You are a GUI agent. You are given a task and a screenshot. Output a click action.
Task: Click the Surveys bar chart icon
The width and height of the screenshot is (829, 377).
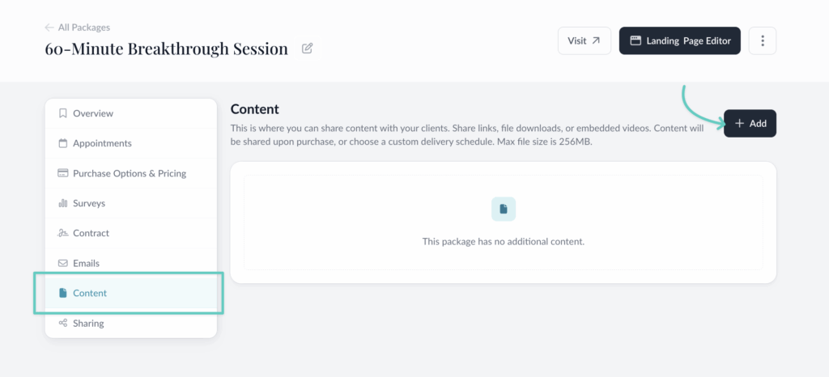pyautogui.click(x=63, y=203)
